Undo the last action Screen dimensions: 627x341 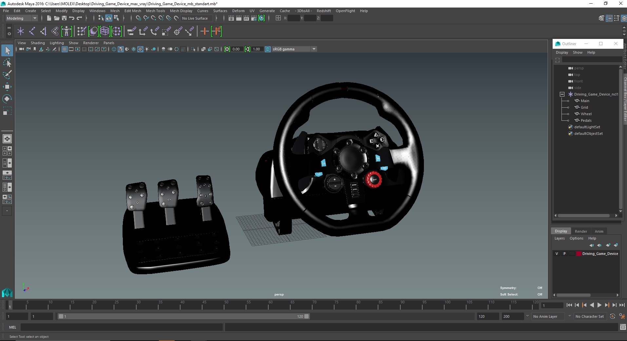[x=72, y=18]
